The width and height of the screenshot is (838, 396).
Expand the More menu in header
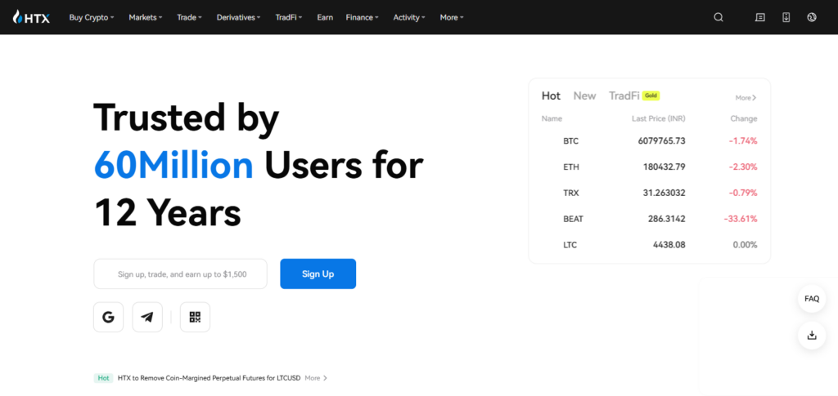point(452,18)
